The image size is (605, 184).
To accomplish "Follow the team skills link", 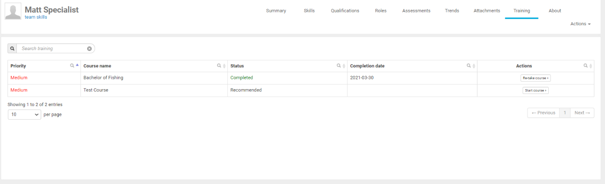I will point(36,17).
